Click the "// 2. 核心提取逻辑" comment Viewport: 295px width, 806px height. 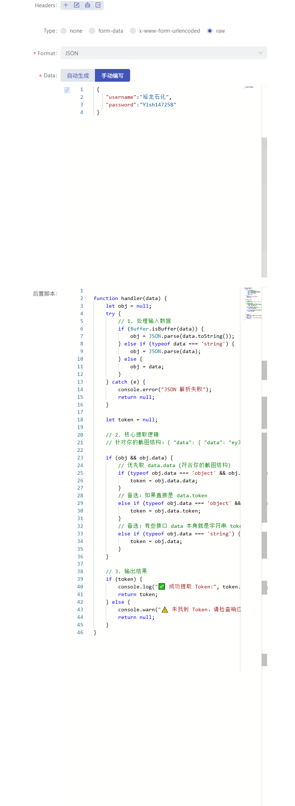(132, 435)
